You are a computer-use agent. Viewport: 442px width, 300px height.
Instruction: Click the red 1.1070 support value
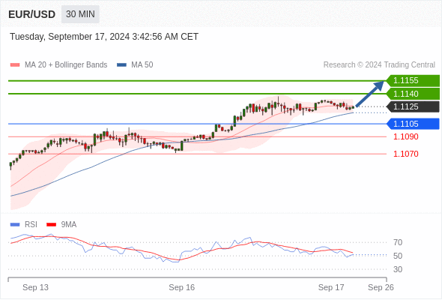(406, 154)
